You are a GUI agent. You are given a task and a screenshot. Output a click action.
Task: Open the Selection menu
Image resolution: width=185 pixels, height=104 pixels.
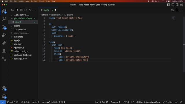21,1
